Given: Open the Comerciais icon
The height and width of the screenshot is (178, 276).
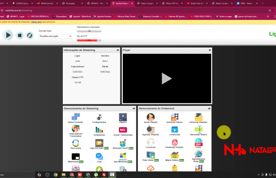Looking at the screenshot, I should tap(175, 130).
